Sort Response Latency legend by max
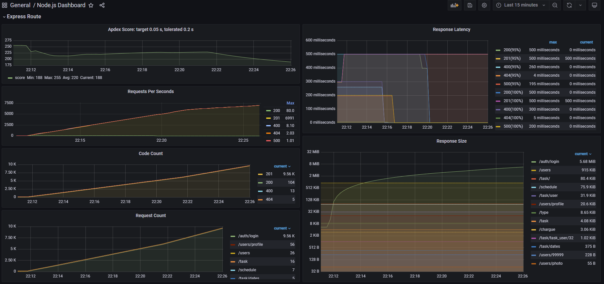This screenshot has height=284, width=604. click(x=553, y=42)
